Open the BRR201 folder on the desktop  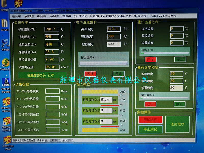4,24
